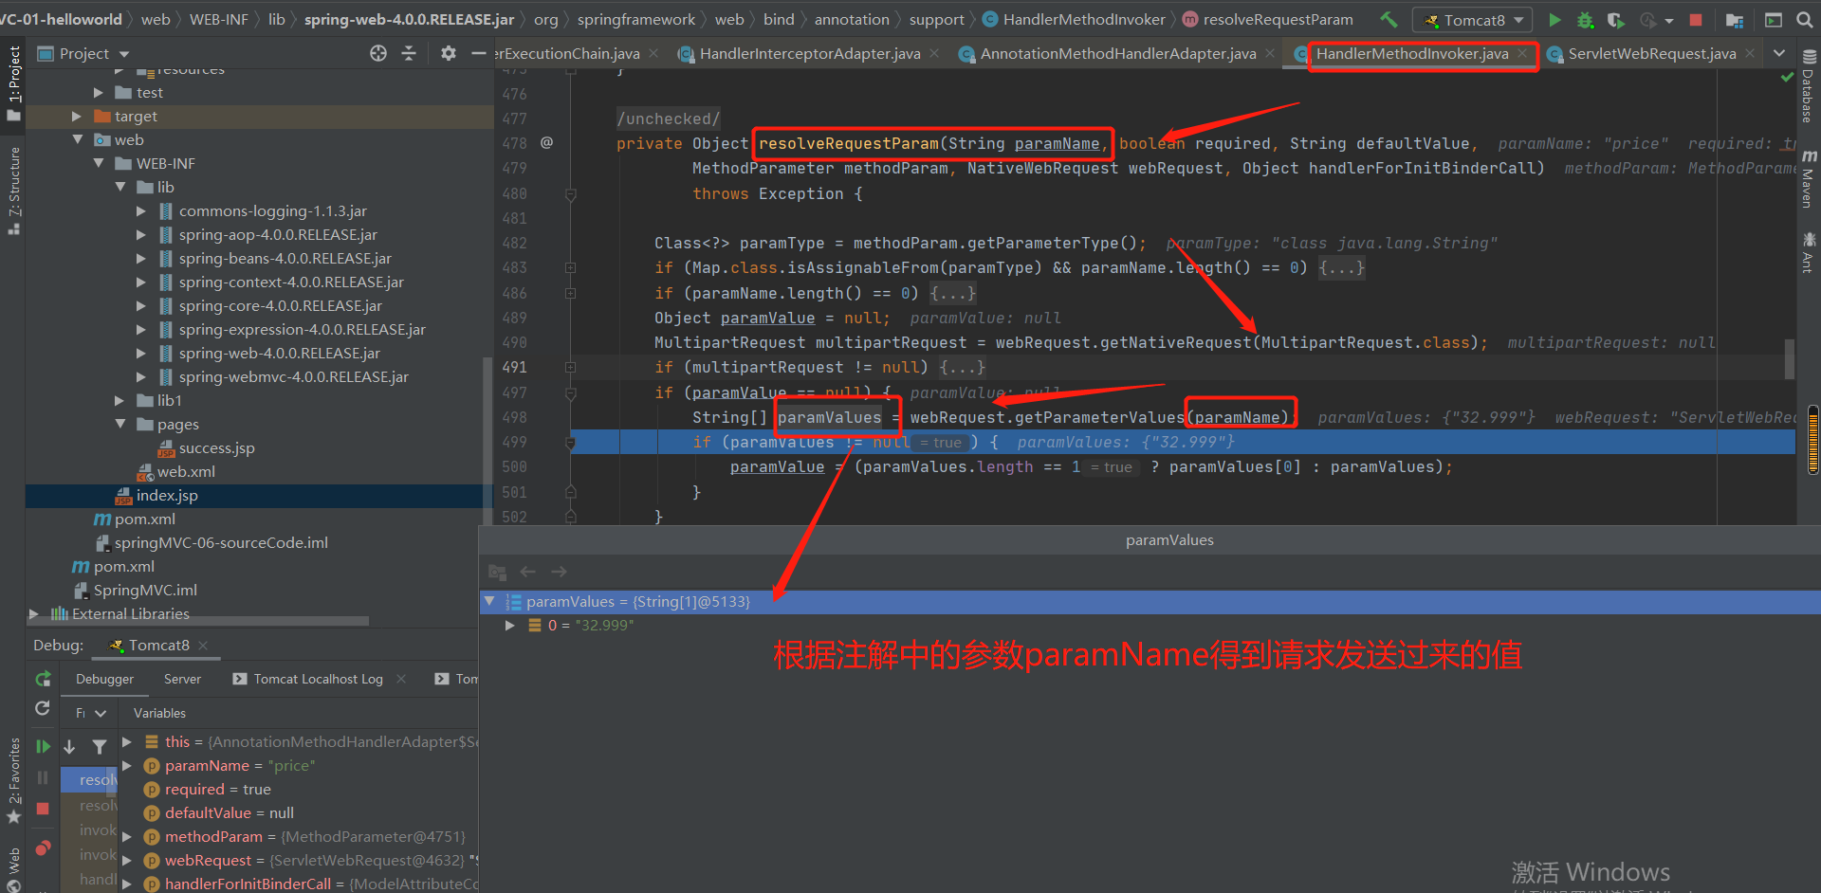This screenshot has height=893, width=1821.
Task: Toggle fold marker at line 480
Action: 571,194
